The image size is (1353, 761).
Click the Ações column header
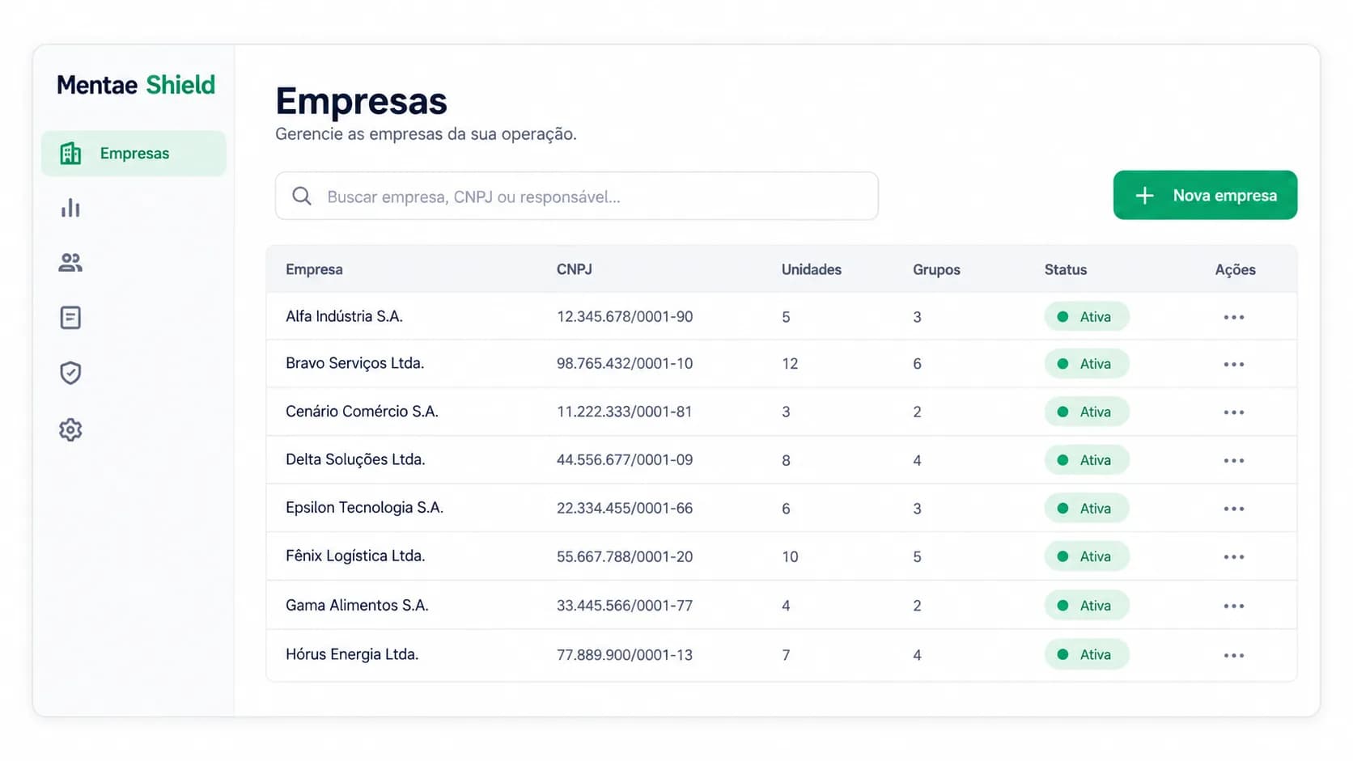pyautogui.click(x=1235, y=269)
